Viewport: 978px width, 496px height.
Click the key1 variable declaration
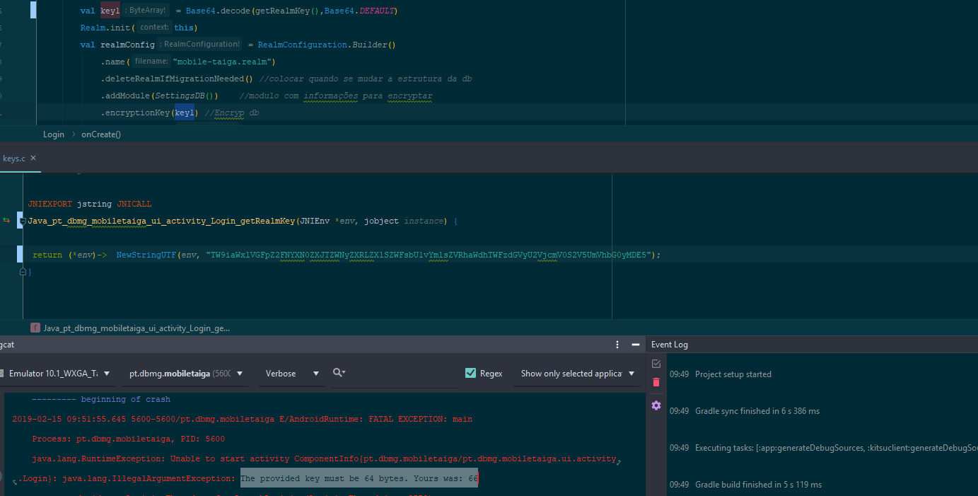coord(110,11)
